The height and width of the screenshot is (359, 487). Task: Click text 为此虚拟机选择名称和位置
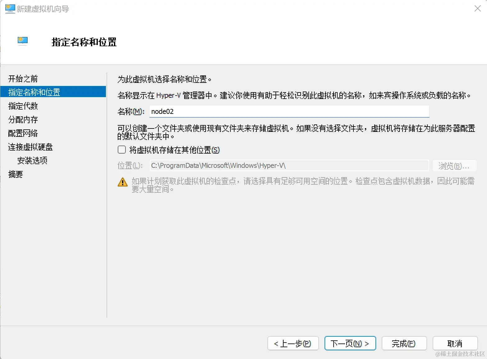(x=164, y=79)
